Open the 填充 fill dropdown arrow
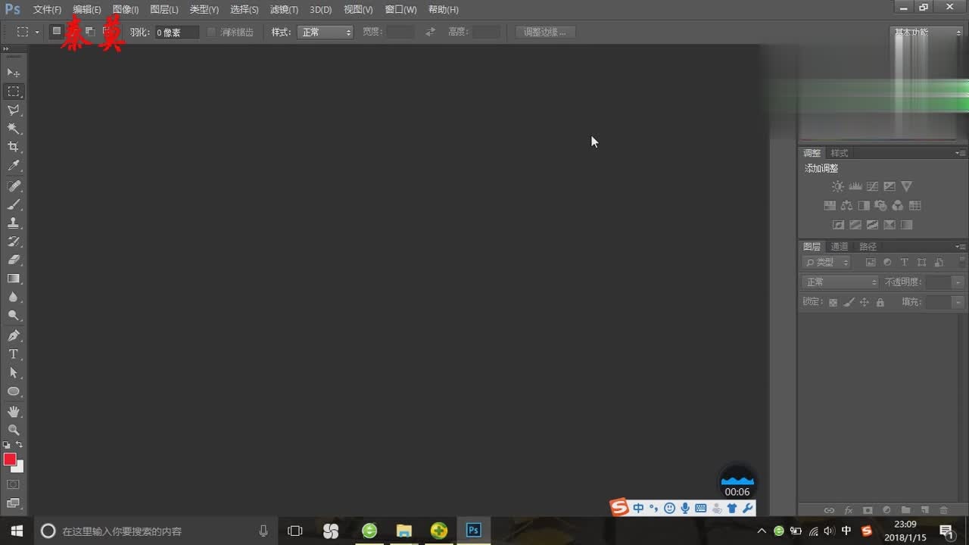This screenshot has height=545, width=969. 958,302
